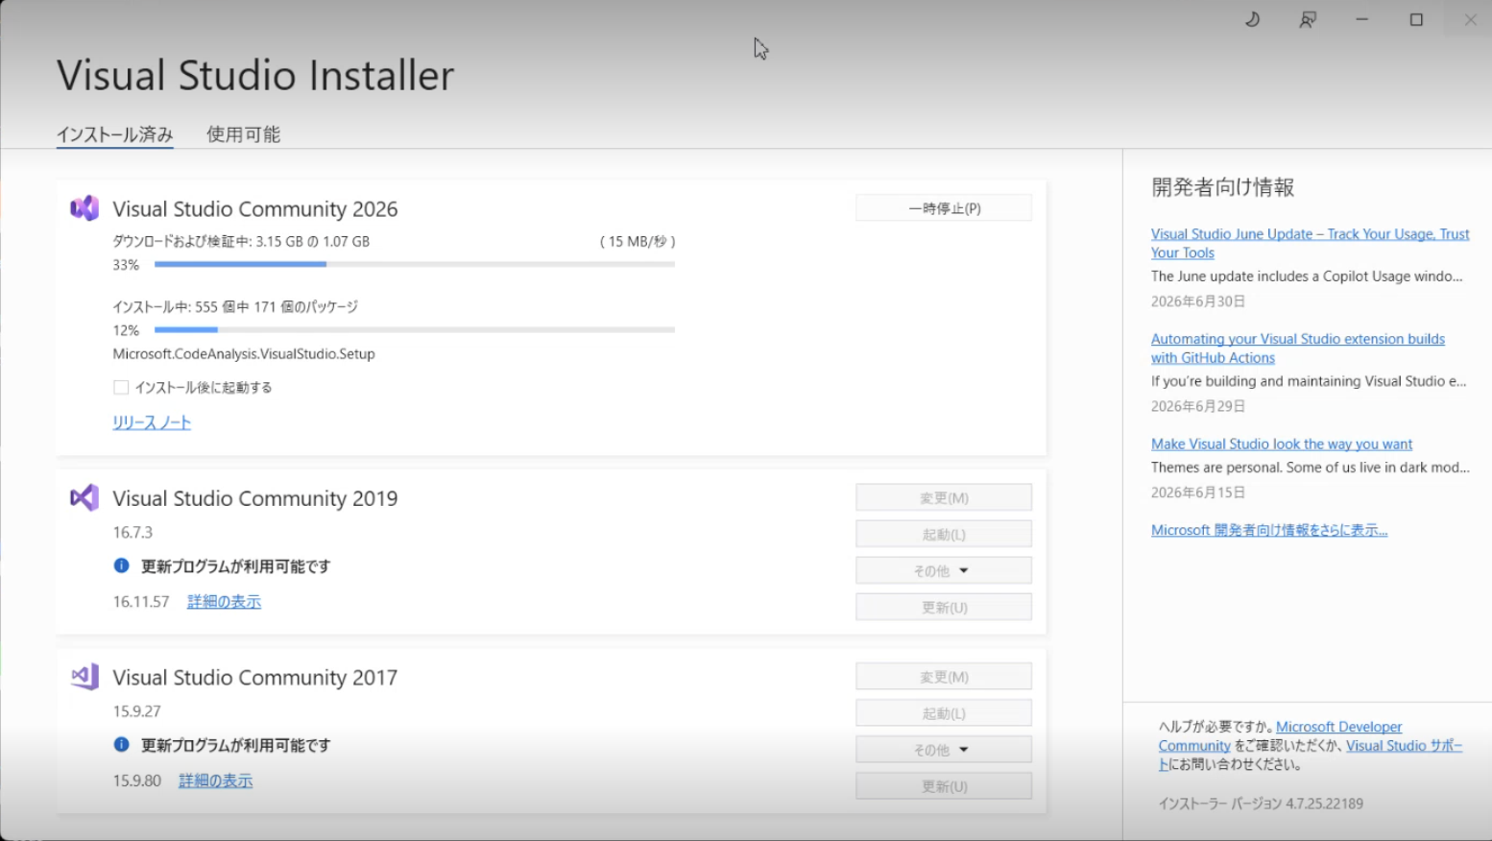Open the Microsoft Developer Community link
Screen dimensions: 1492x841
point(1280,736)
